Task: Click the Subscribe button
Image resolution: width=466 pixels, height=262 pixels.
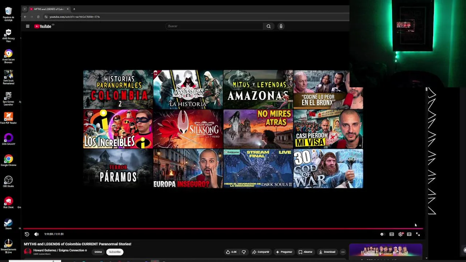Action: 115,252
